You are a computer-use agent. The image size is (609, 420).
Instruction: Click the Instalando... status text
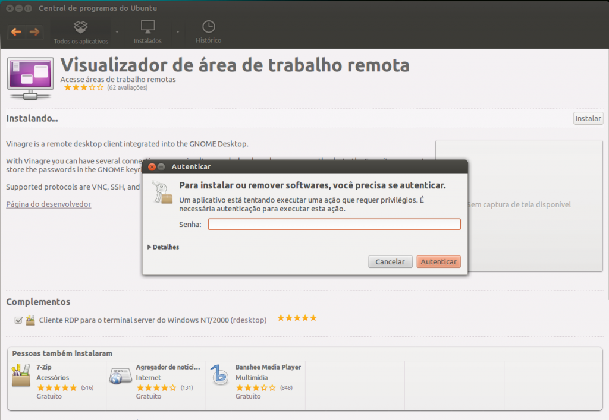pos(32,118)
